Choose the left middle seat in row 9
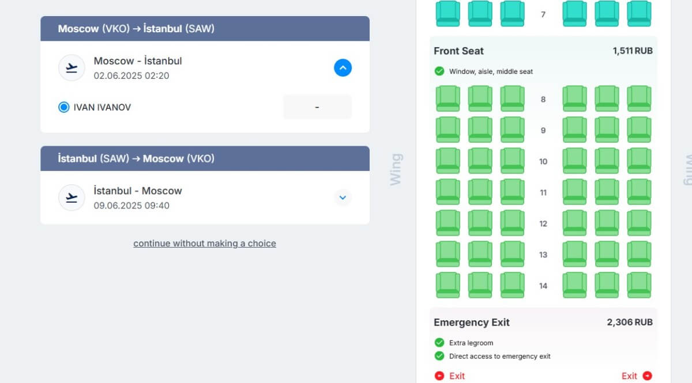This screenshot has height=383, width=692. [x=480, y=130]
